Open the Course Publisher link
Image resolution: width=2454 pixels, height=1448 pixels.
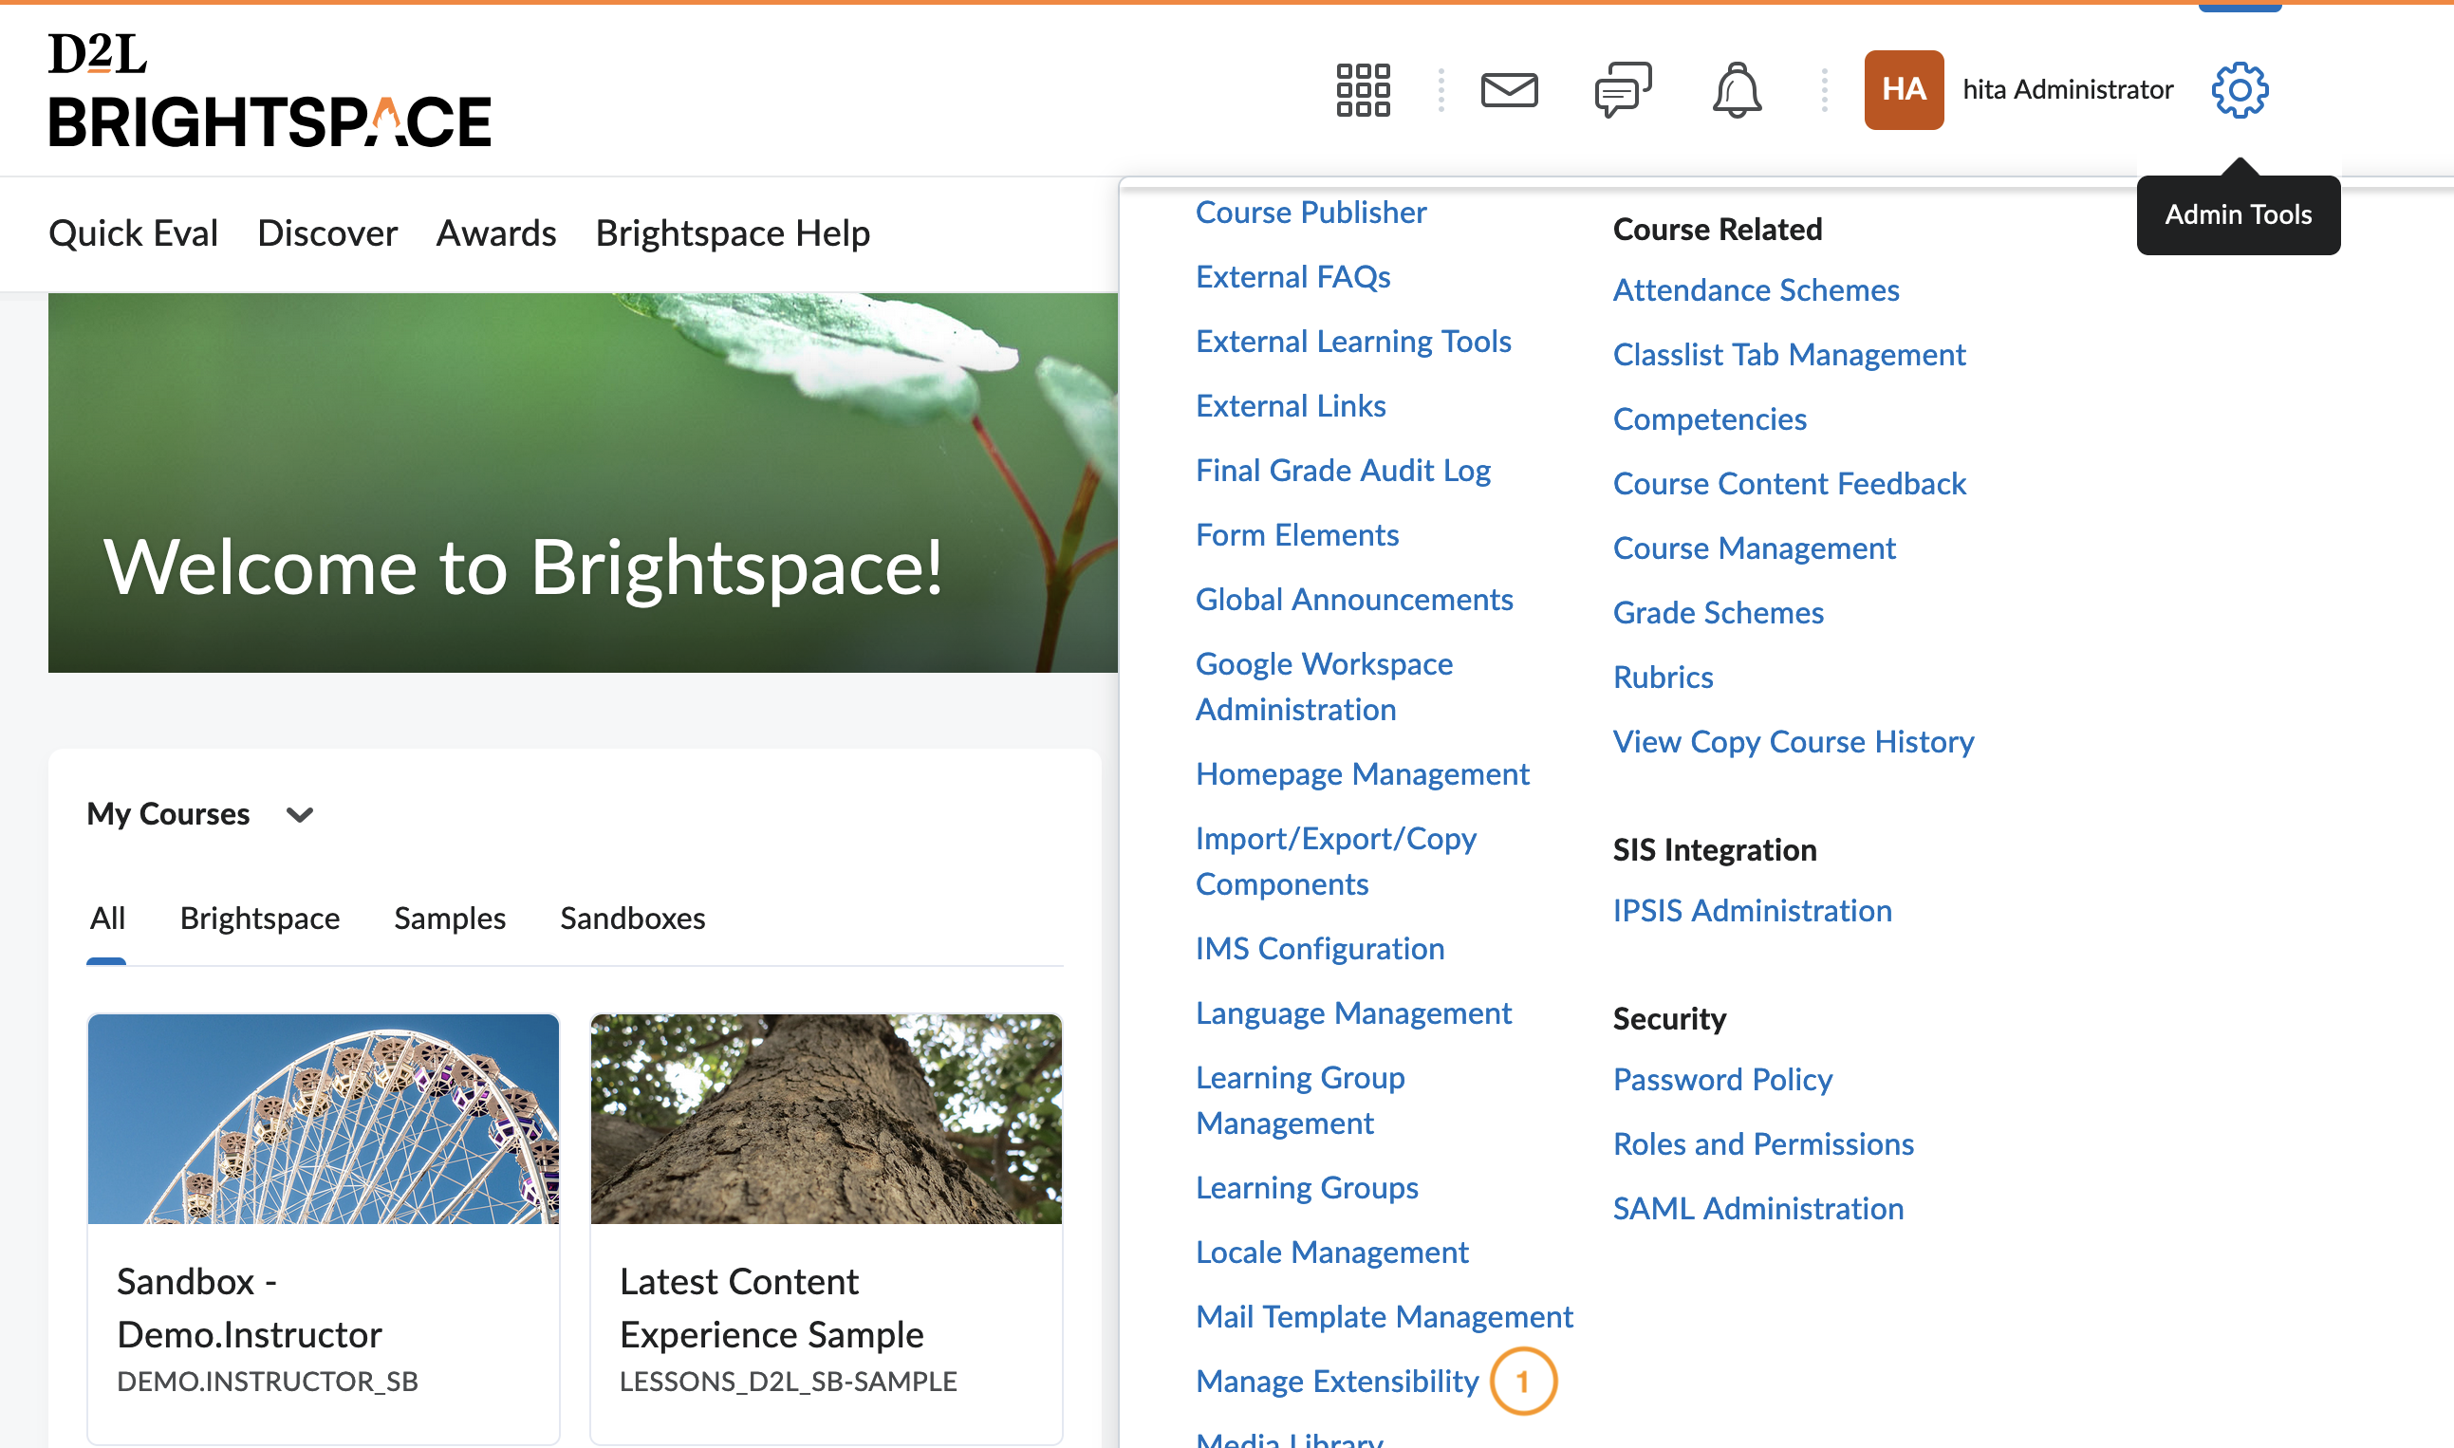pos(1311,212)
